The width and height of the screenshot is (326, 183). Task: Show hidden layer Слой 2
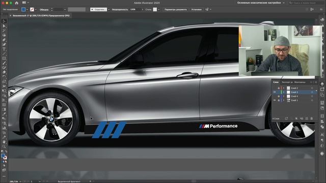275,88
